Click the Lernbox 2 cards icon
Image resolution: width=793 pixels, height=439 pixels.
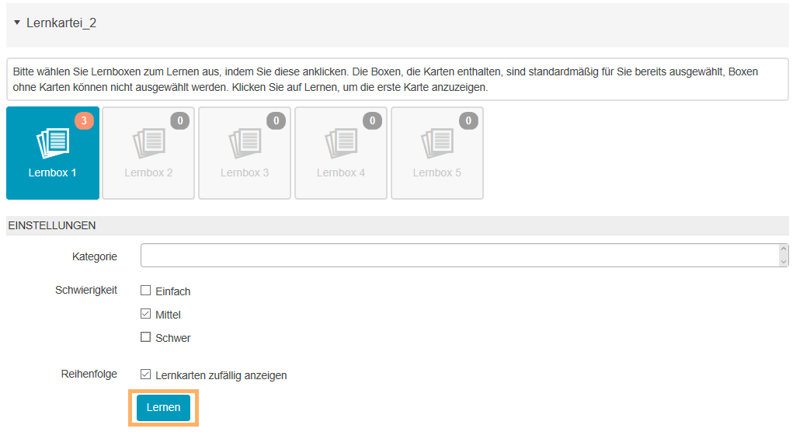click(148, 142)
